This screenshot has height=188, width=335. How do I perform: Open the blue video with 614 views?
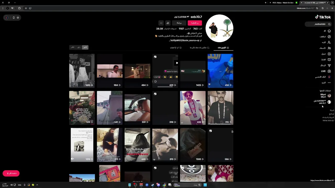[220, 71]
